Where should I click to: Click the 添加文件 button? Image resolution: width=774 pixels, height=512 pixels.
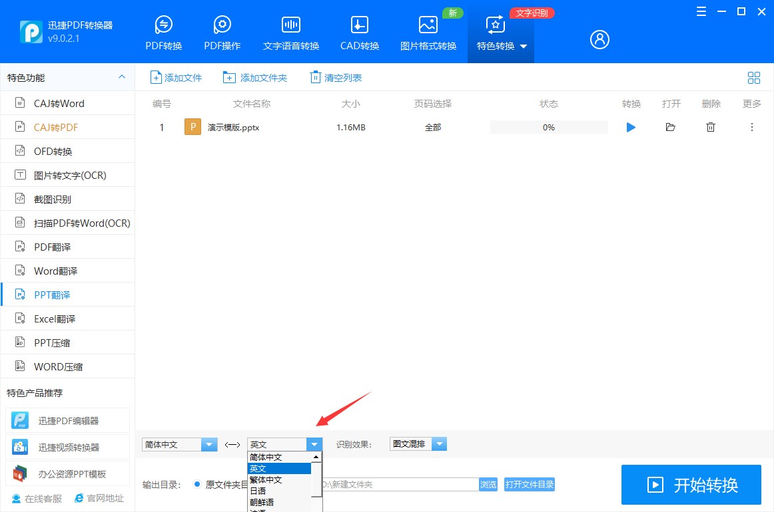click(177, 77)
